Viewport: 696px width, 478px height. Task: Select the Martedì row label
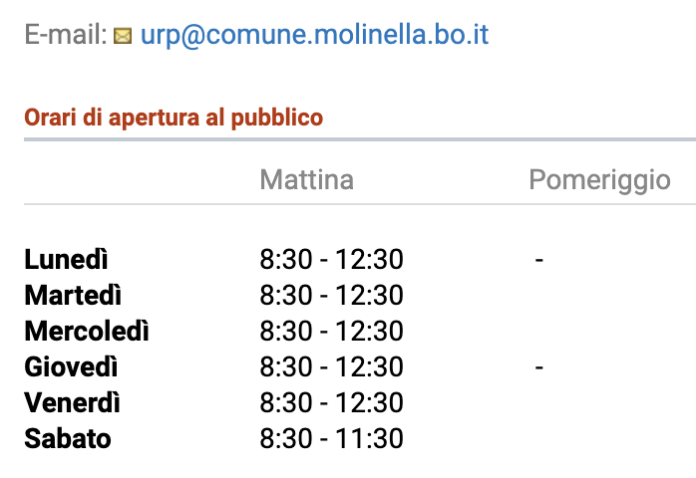click(x=73, y=295)
